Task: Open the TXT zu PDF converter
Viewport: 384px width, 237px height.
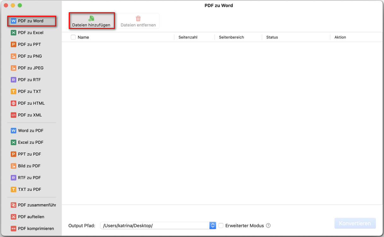Action: (29, 189)
